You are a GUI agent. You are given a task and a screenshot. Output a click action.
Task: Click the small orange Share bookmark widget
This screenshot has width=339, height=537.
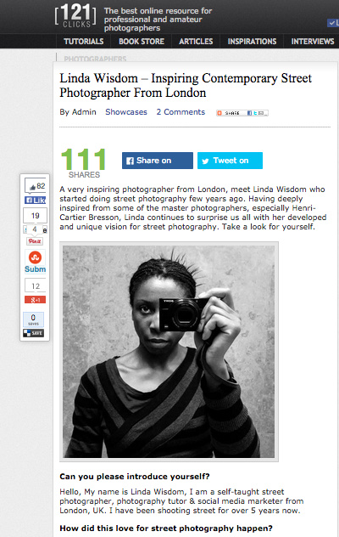242,113
